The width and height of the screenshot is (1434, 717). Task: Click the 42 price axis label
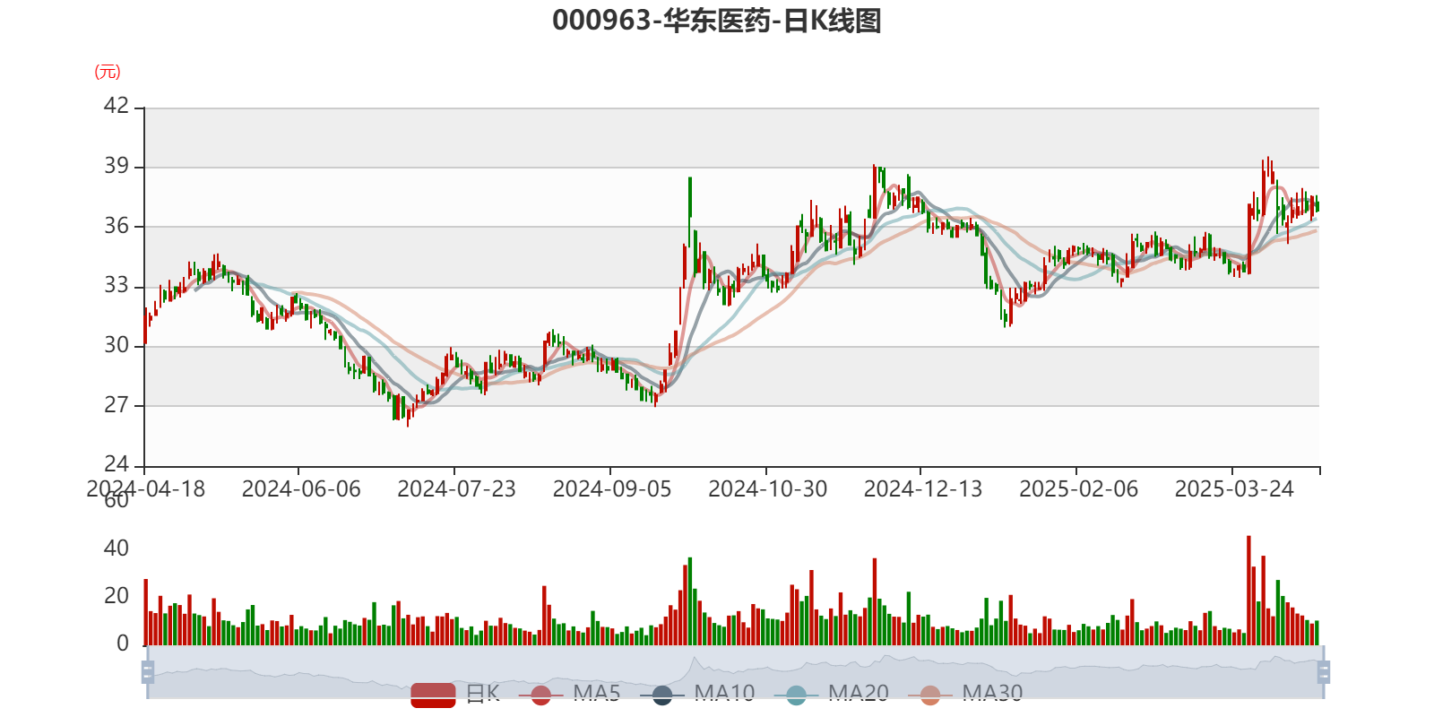click(117, 106)
